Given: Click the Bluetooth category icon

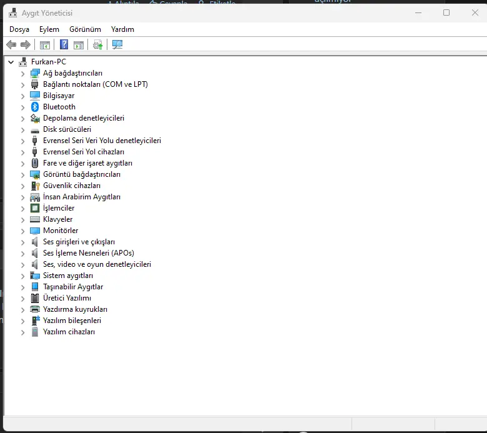Looking at the screenshot, I should (x=35, y=107).
